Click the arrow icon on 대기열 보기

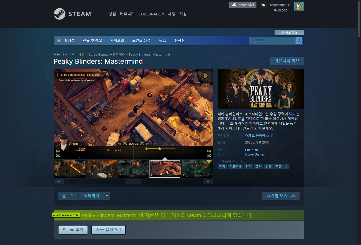pyautogui.click(x=293, y=196)
